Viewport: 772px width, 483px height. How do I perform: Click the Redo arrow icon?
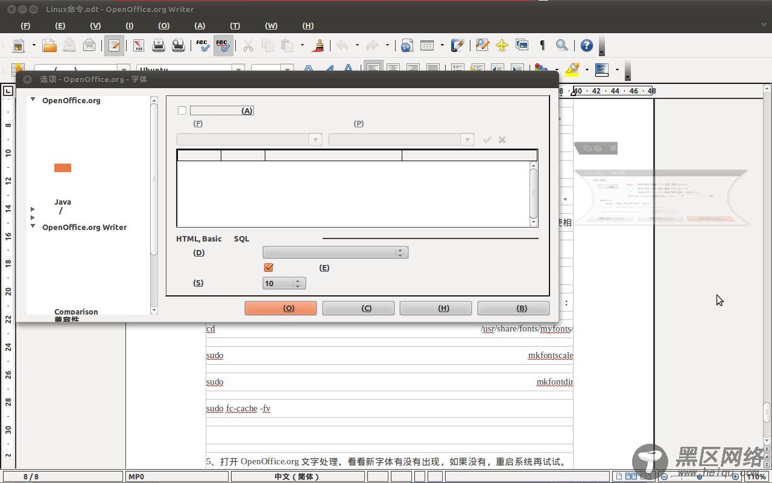pos(373,45)
